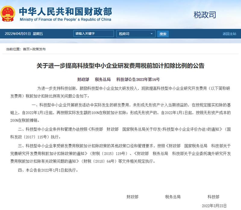Image resolution: width=241 pixels, height=210 pixels.
Task: Click article paragraph 二 citing 国科发政〔2017〕115号
Action: click(120, 133)
